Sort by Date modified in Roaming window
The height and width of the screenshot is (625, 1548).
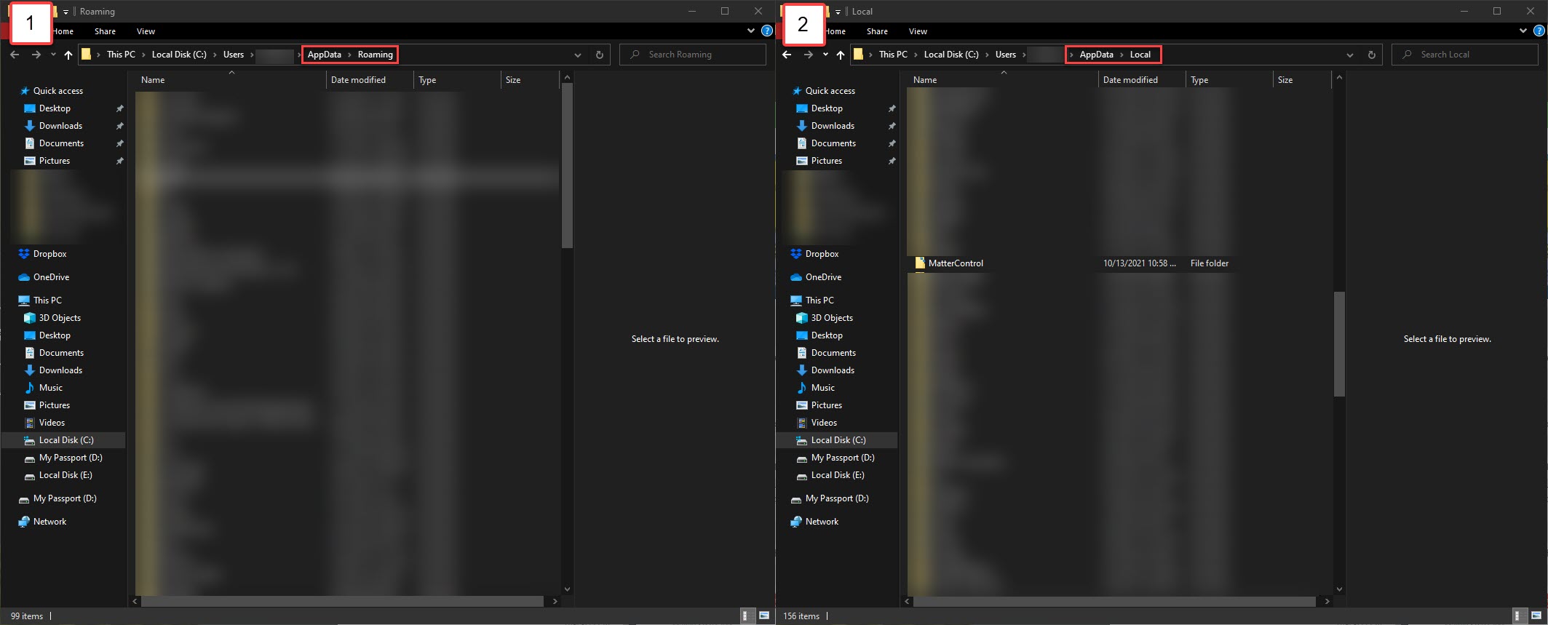(x=358, y=80)
